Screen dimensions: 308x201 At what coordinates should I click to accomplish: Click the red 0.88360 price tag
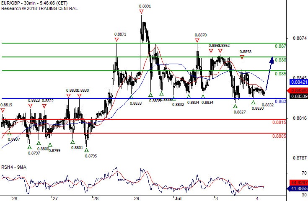[298, 90]
